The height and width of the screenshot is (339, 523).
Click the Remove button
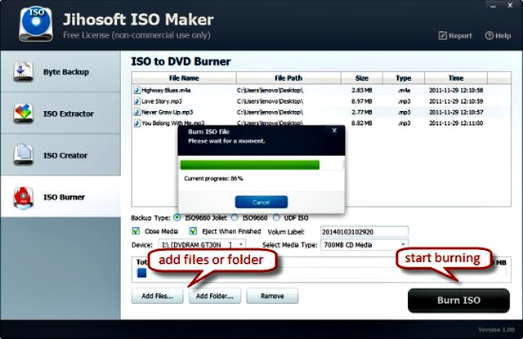[x=272, y=296]
